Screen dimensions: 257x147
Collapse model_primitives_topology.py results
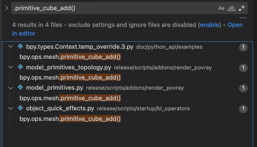[x=11, y=67]
